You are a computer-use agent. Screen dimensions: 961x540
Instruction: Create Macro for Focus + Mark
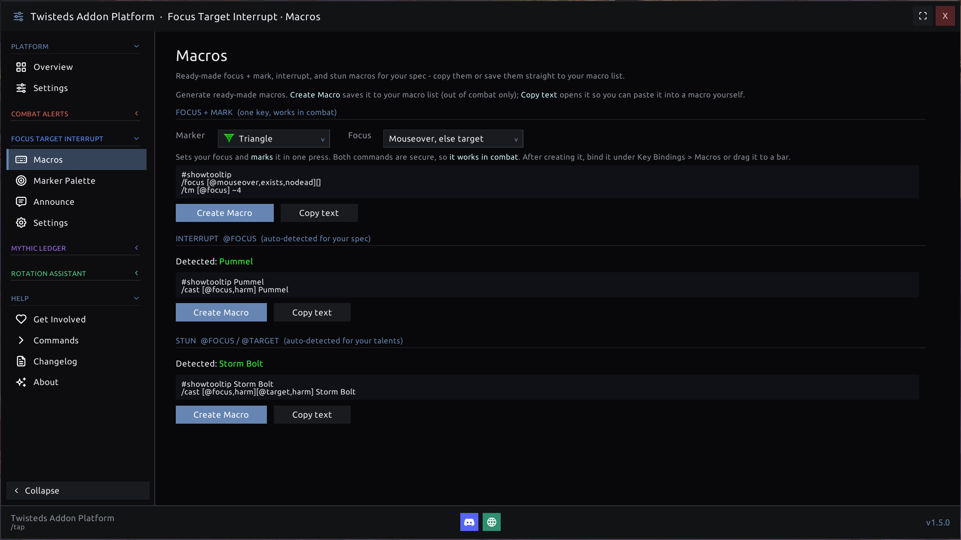pyautogui.click(x=225, y=213)
